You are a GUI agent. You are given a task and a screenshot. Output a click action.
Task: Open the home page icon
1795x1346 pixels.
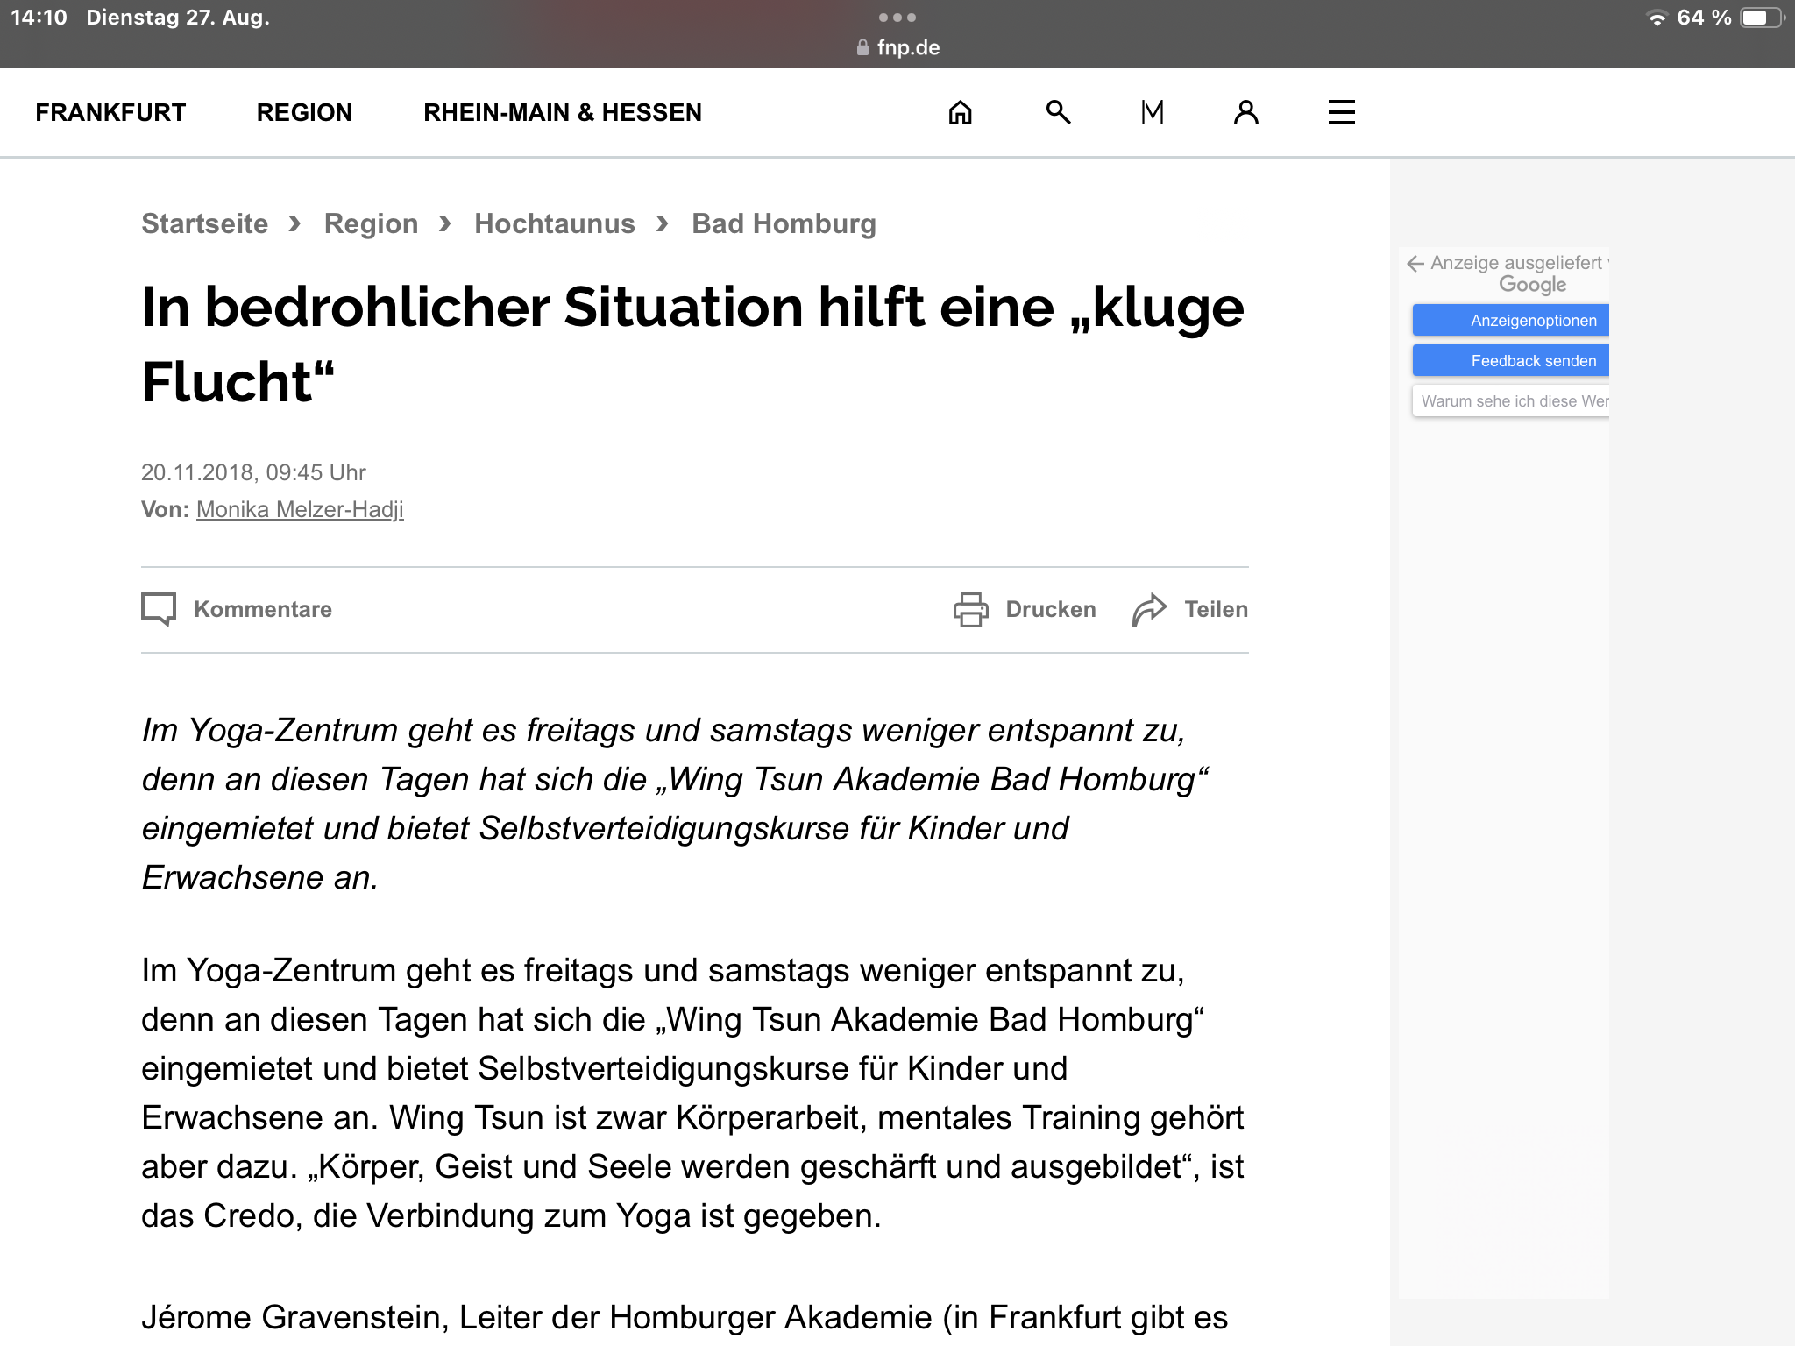[960, 112]
